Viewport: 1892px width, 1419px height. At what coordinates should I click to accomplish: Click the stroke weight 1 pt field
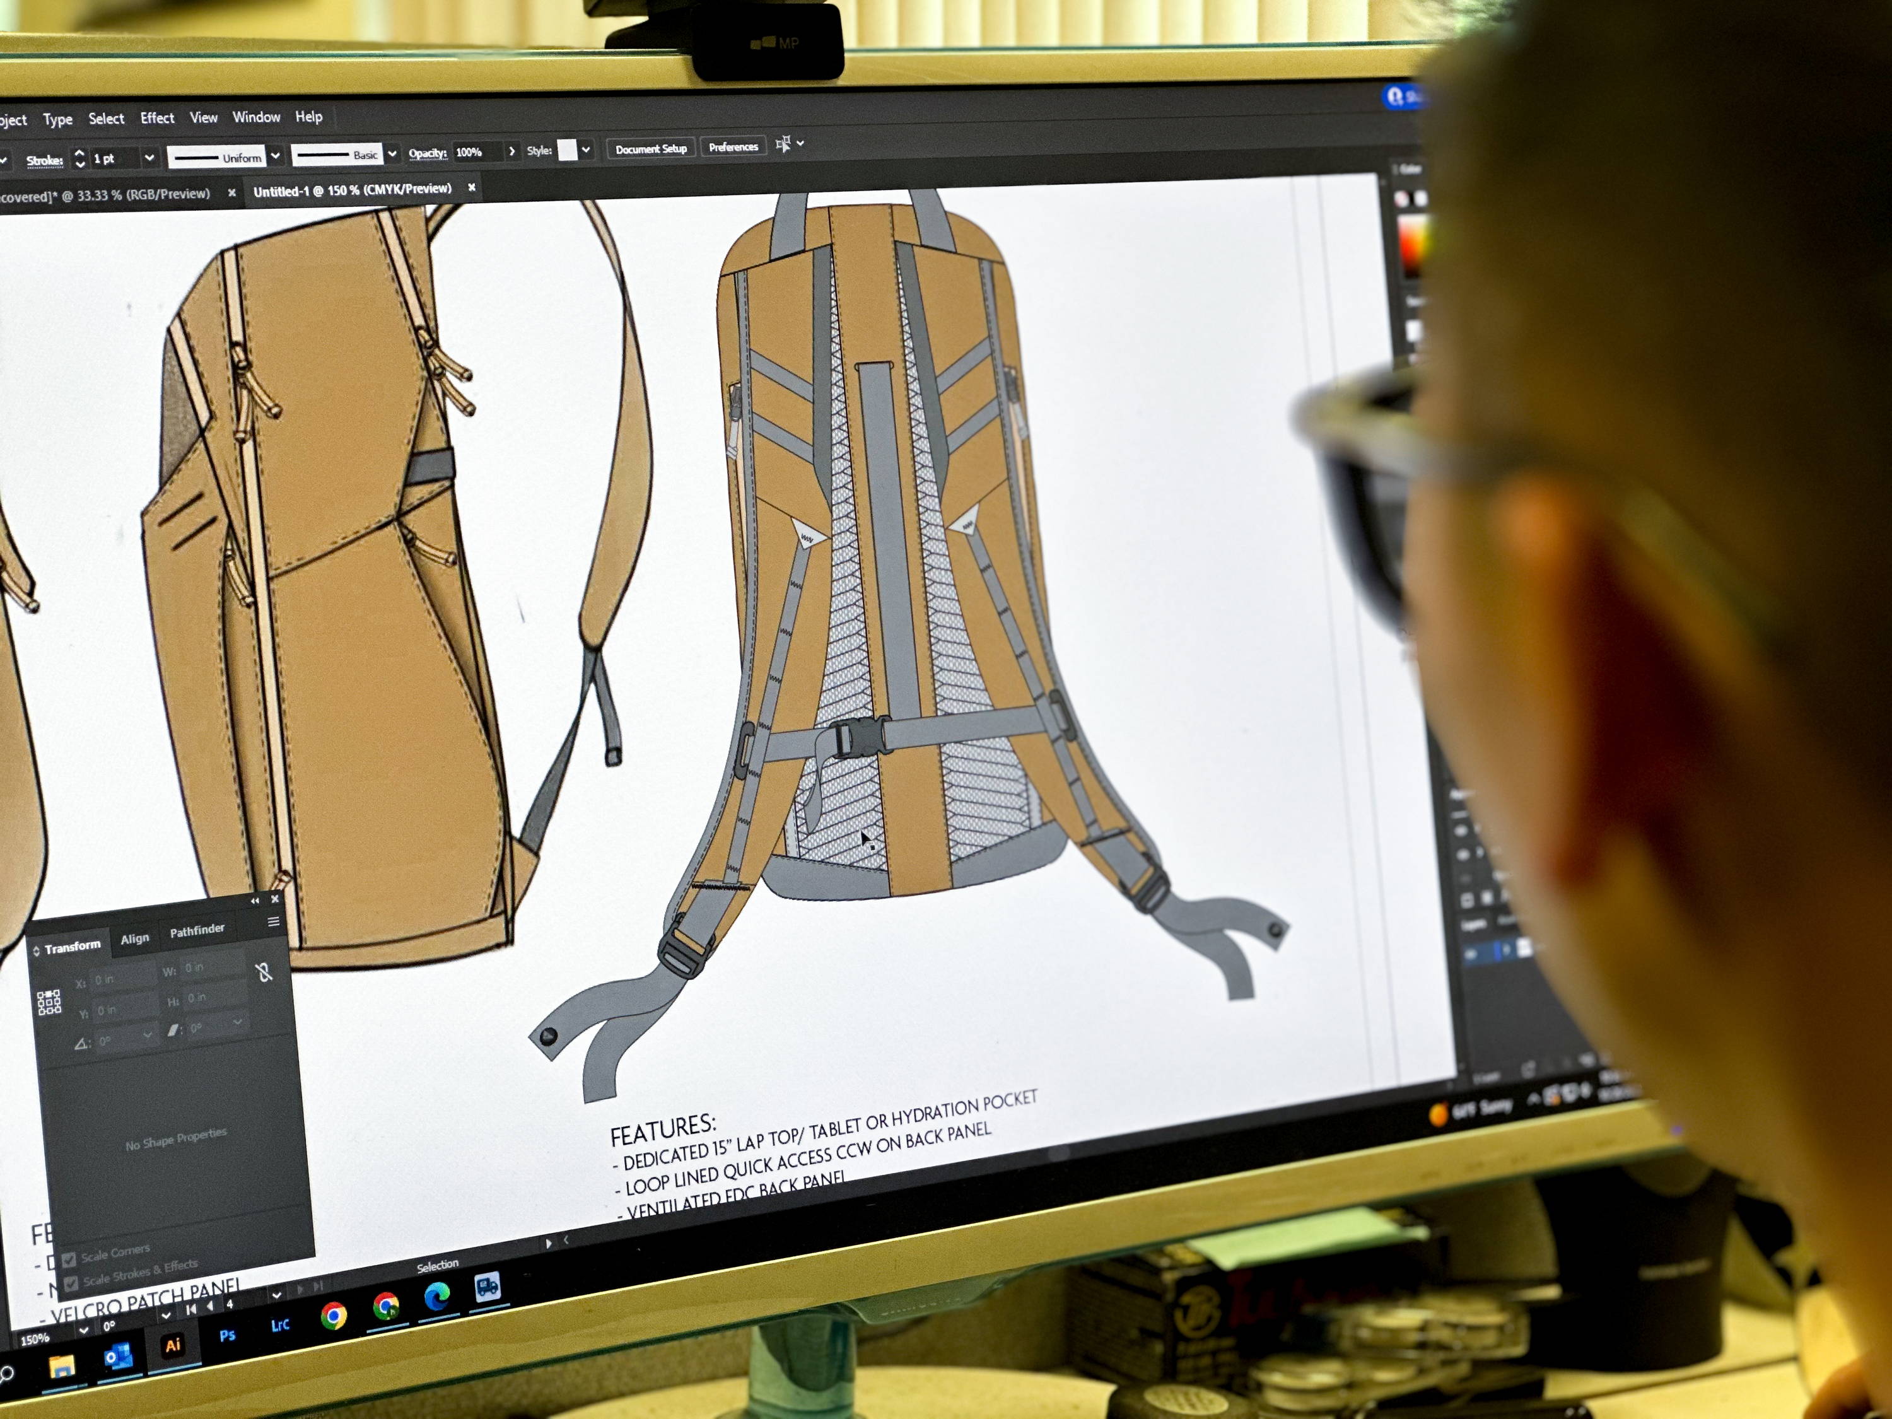[x=115, y=158]
